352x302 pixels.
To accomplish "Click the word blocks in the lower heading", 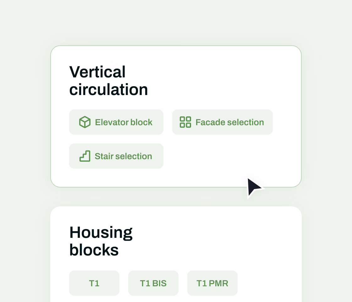I will 94,250.
